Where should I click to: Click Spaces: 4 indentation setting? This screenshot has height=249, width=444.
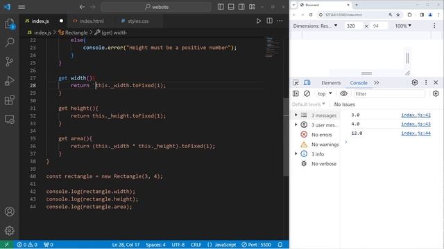[155, 245]
